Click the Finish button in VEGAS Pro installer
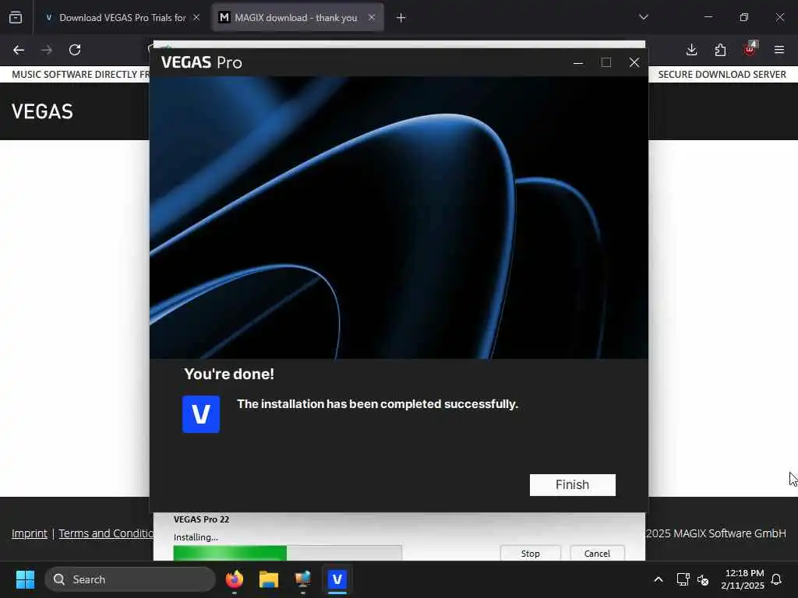This screenshot has width=798, height=598. pos(573,484)
